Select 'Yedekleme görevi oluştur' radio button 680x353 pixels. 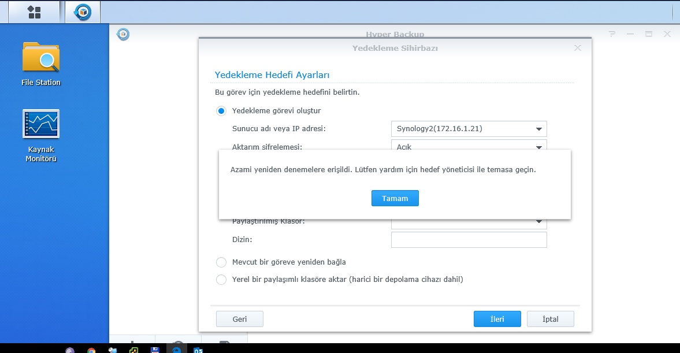pyautogui.click(x=221, y=111)
